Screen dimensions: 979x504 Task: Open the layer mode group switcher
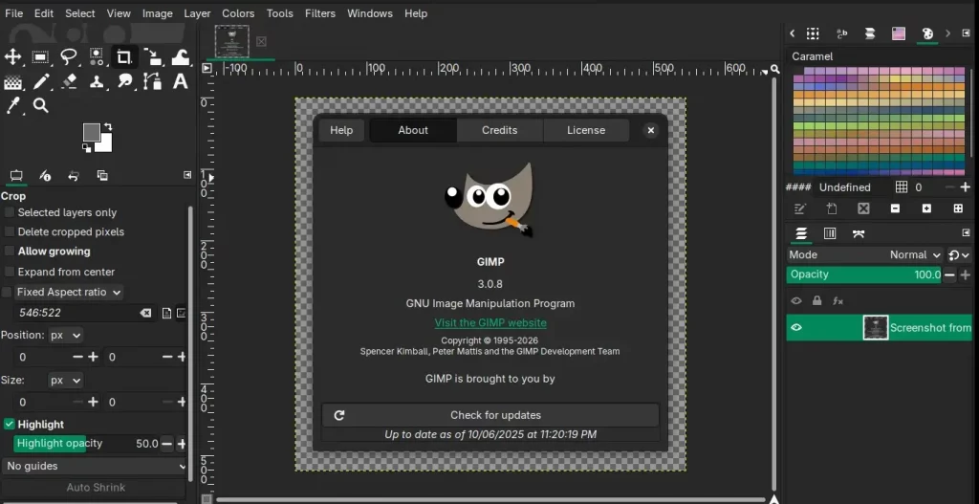(958, 254)
